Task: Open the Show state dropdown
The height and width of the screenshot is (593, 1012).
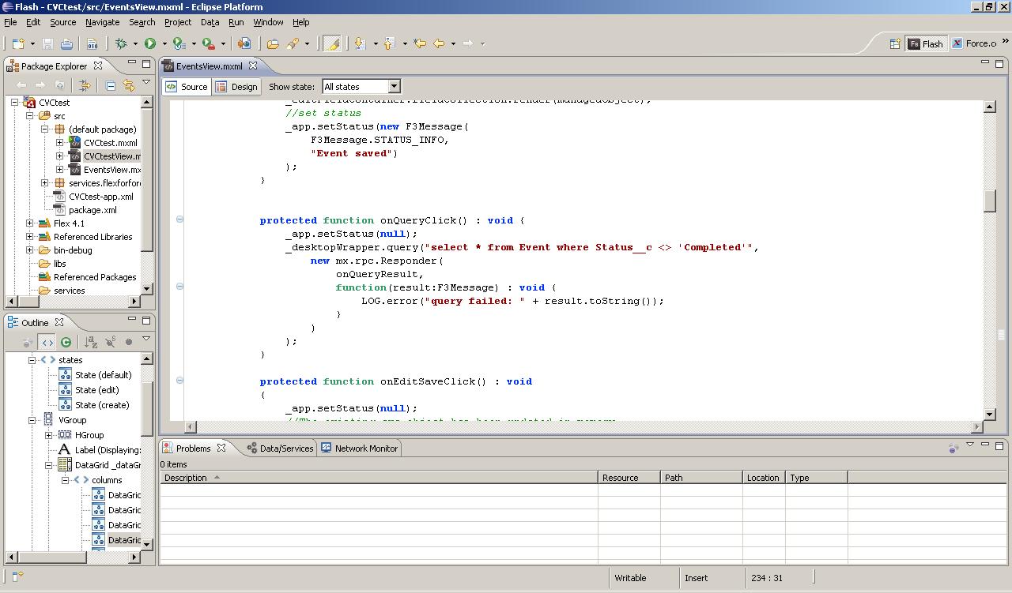Action: (394, 87)
